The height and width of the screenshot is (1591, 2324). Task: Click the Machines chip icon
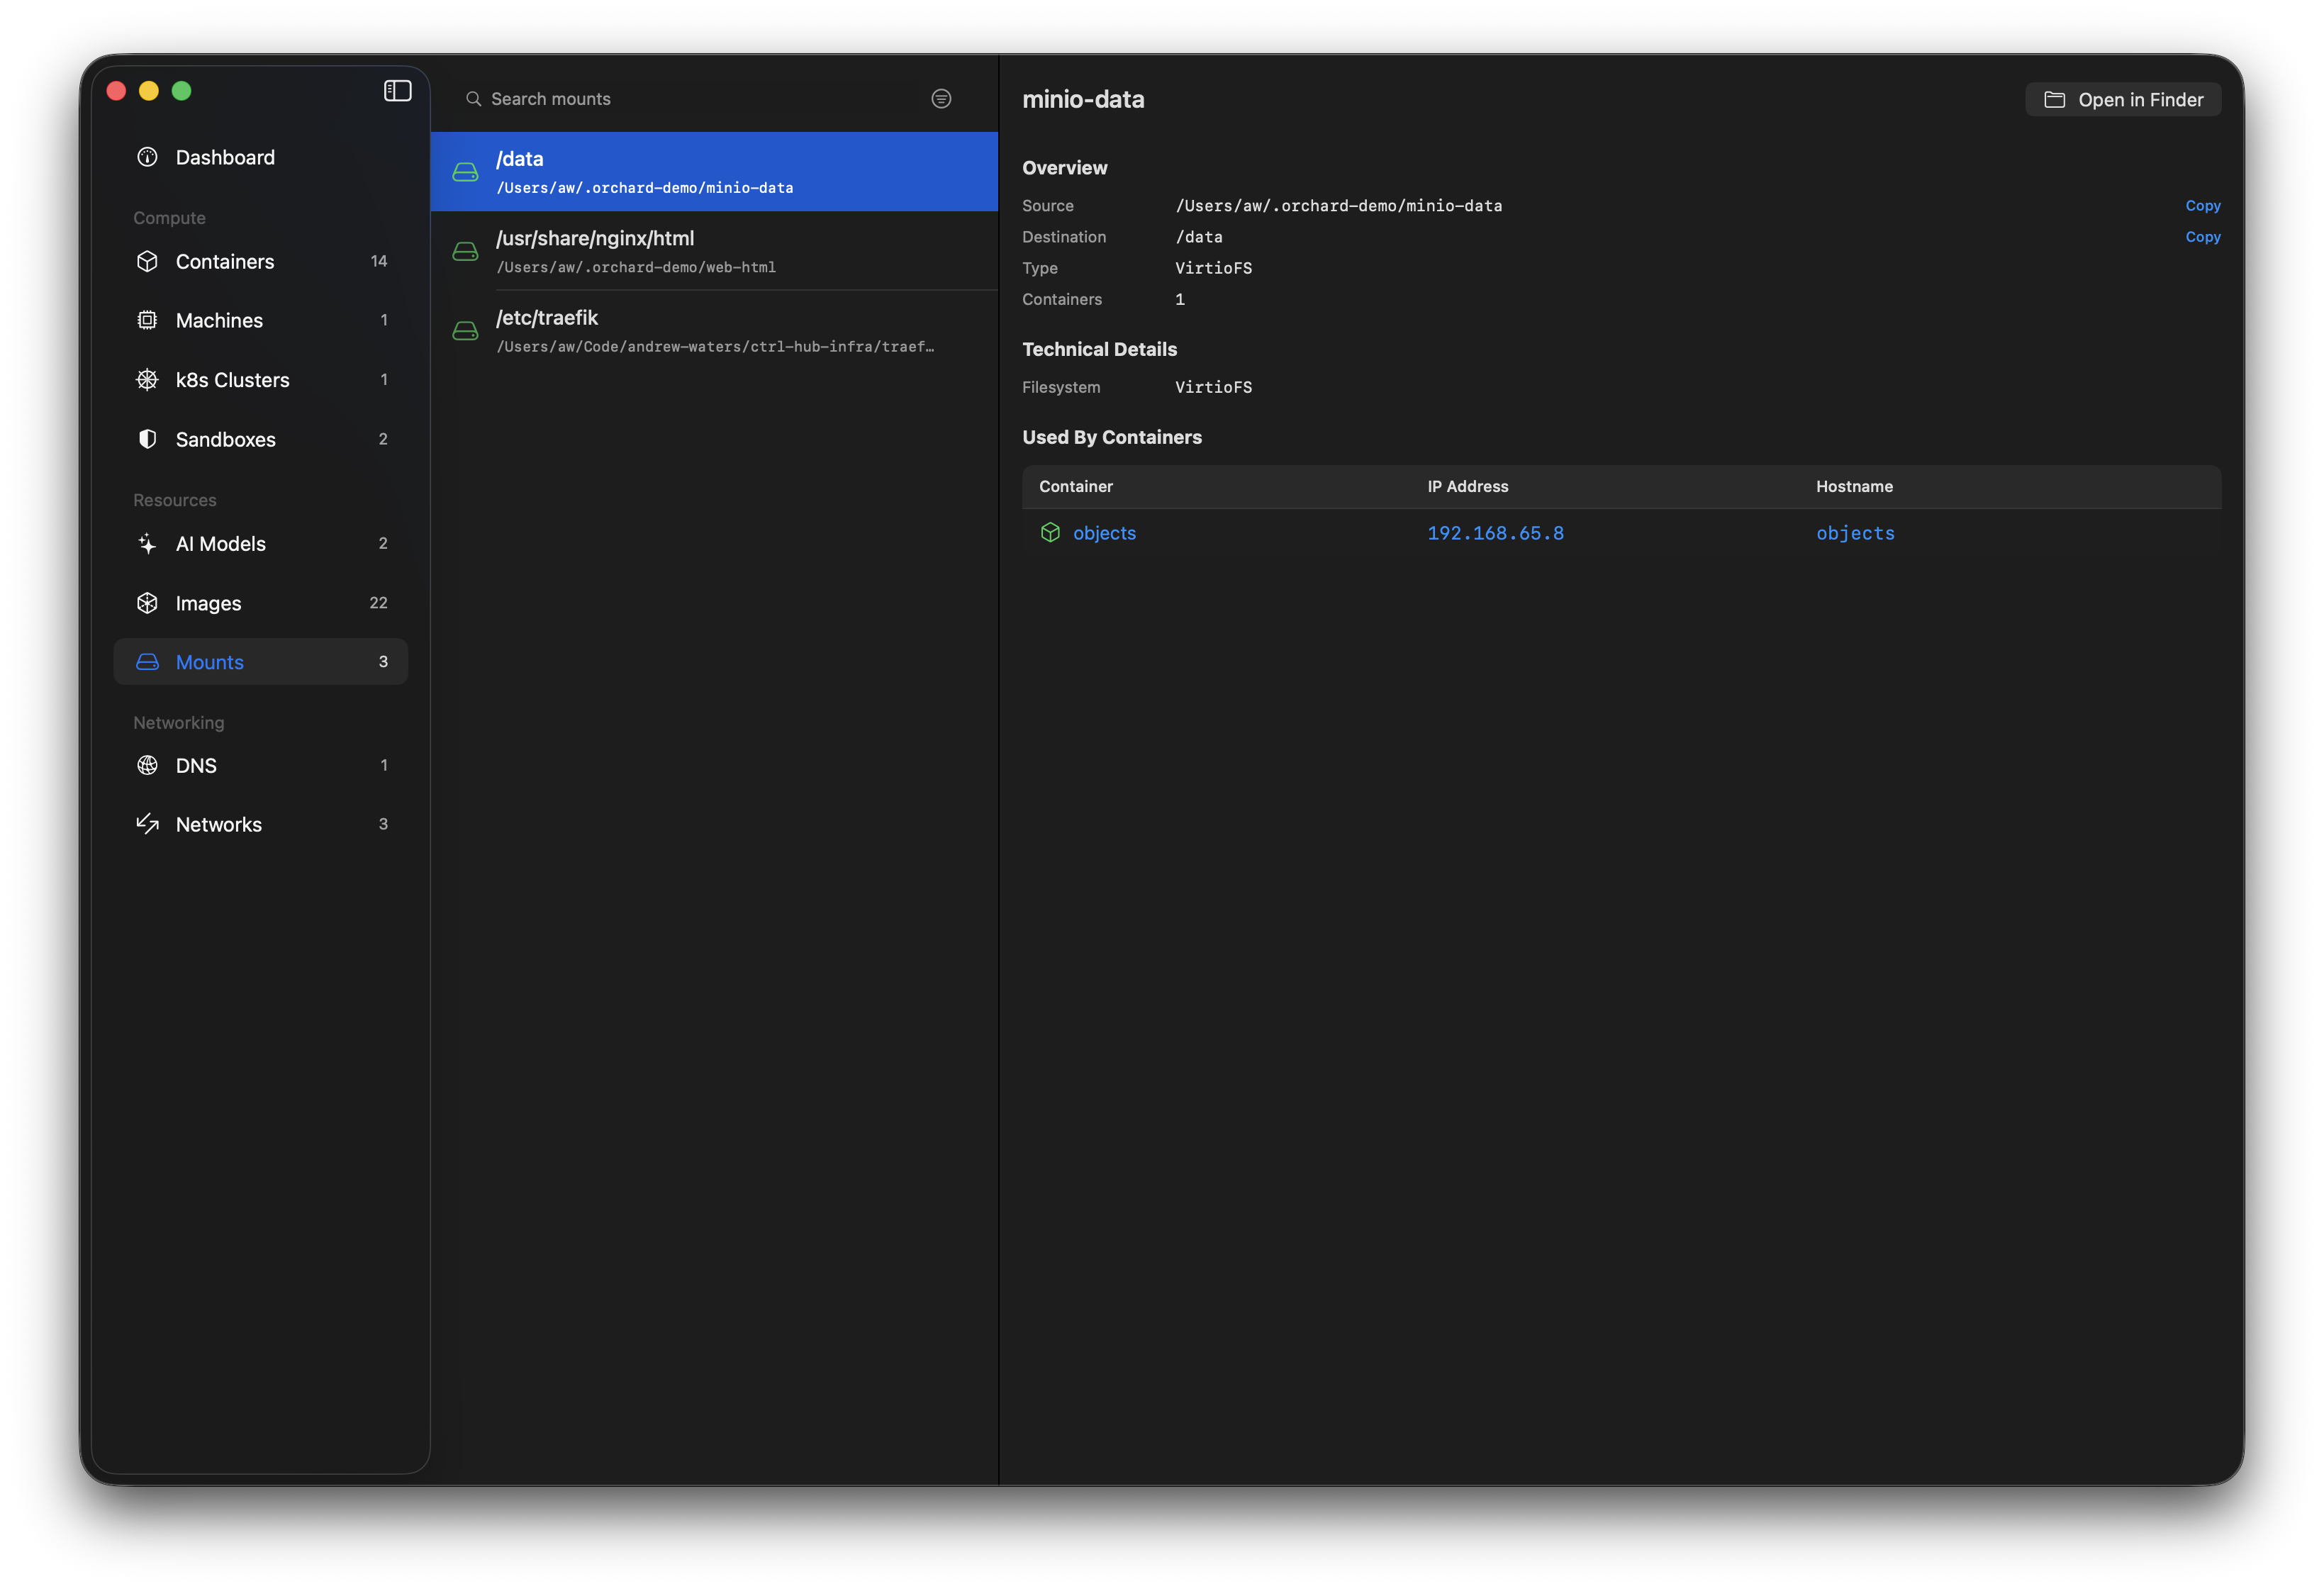click(147, 320)
